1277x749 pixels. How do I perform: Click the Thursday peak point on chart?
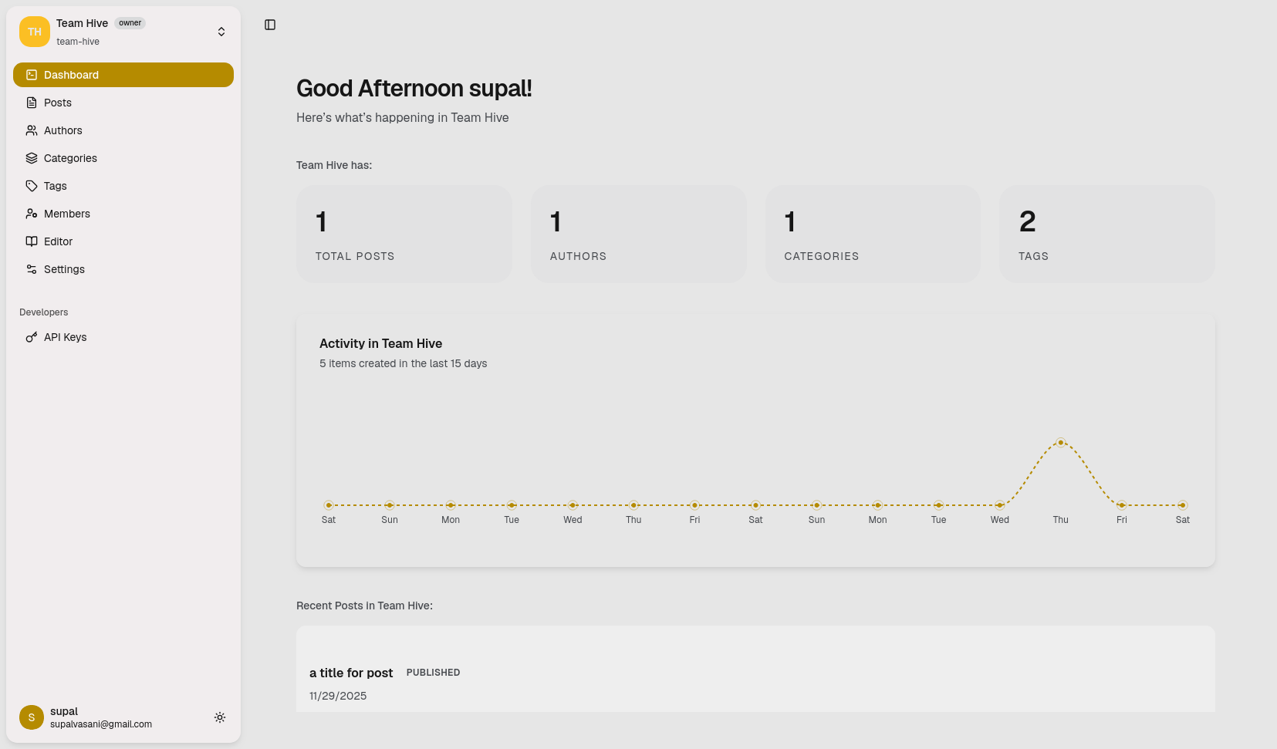(x=1061, y=443)
